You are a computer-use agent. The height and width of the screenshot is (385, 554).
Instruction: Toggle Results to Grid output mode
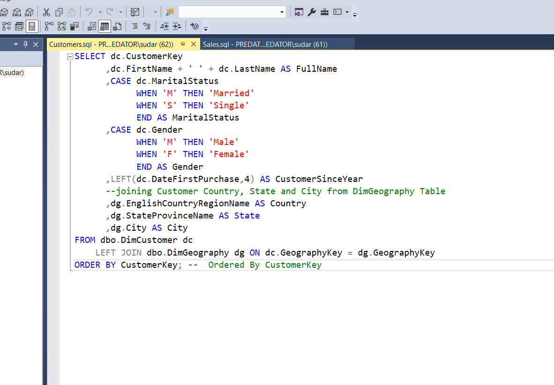[104, 26]
